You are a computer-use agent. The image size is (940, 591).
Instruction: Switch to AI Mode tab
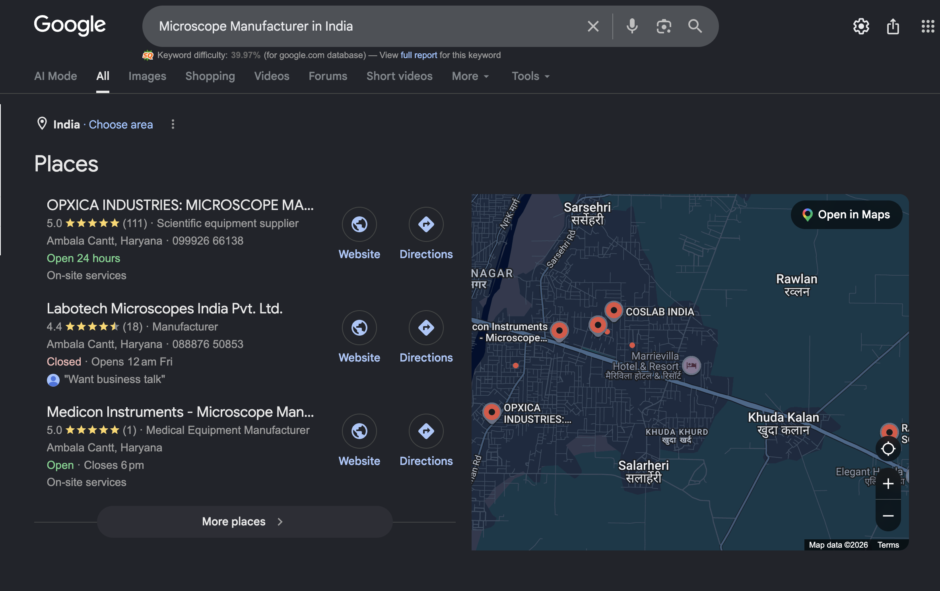55,76
